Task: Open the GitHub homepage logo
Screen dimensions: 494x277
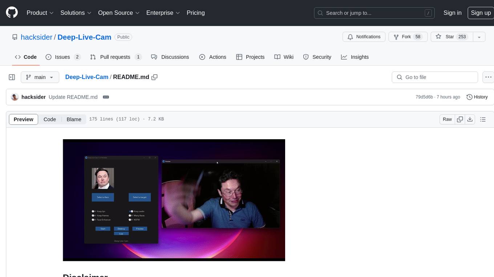Action: 12,13
